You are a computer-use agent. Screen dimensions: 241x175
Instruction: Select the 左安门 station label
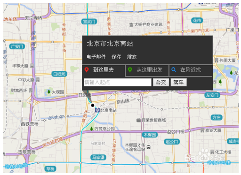click(212, 95)
